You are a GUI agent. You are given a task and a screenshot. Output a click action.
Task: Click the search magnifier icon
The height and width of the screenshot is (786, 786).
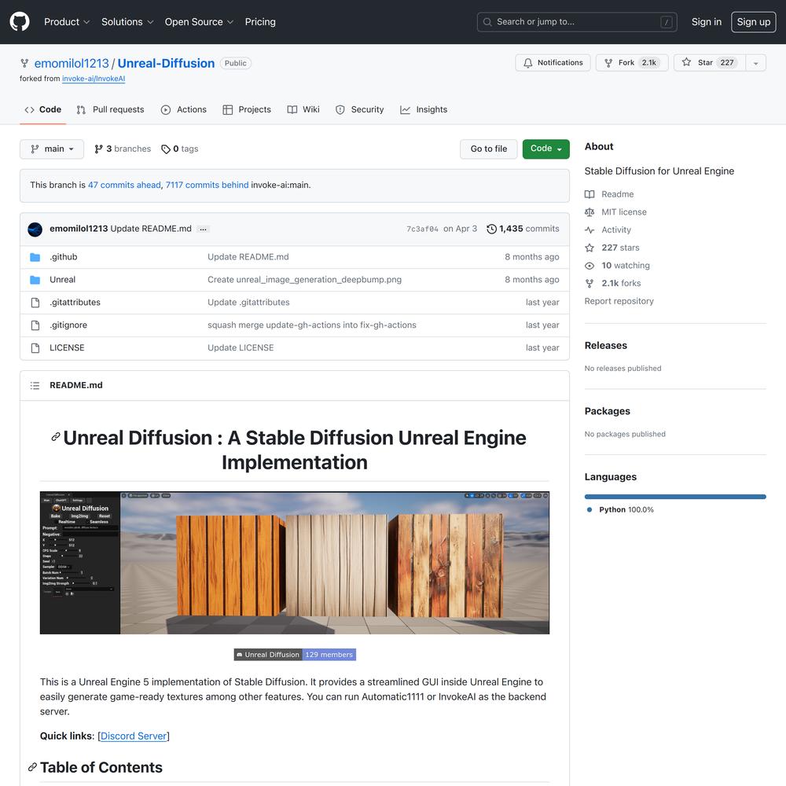pyautogui.click(x=487, y=22)
